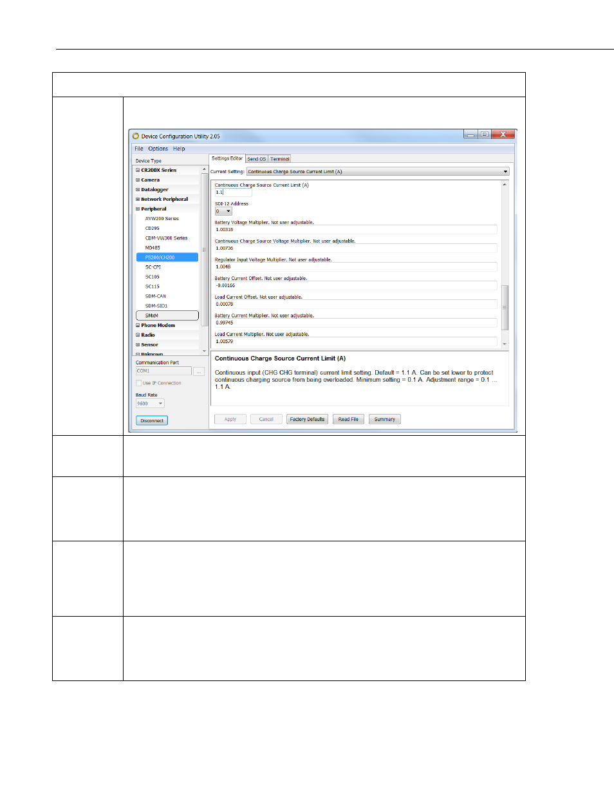Click the COM port browse (...) button
This screenshot has width=614, height=795.
[200, 371]
